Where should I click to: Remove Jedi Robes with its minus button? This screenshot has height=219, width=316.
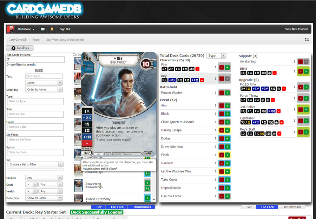(x=301, y=110)
